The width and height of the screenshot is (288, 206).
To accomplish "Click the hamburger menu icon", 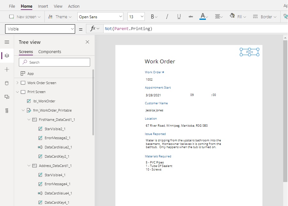I will pos(7,42).
